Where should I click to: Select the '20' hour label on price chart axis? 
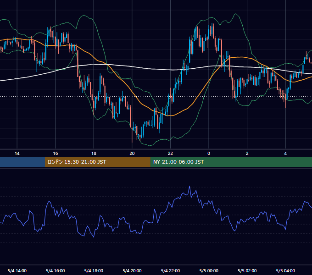(132, 154)
